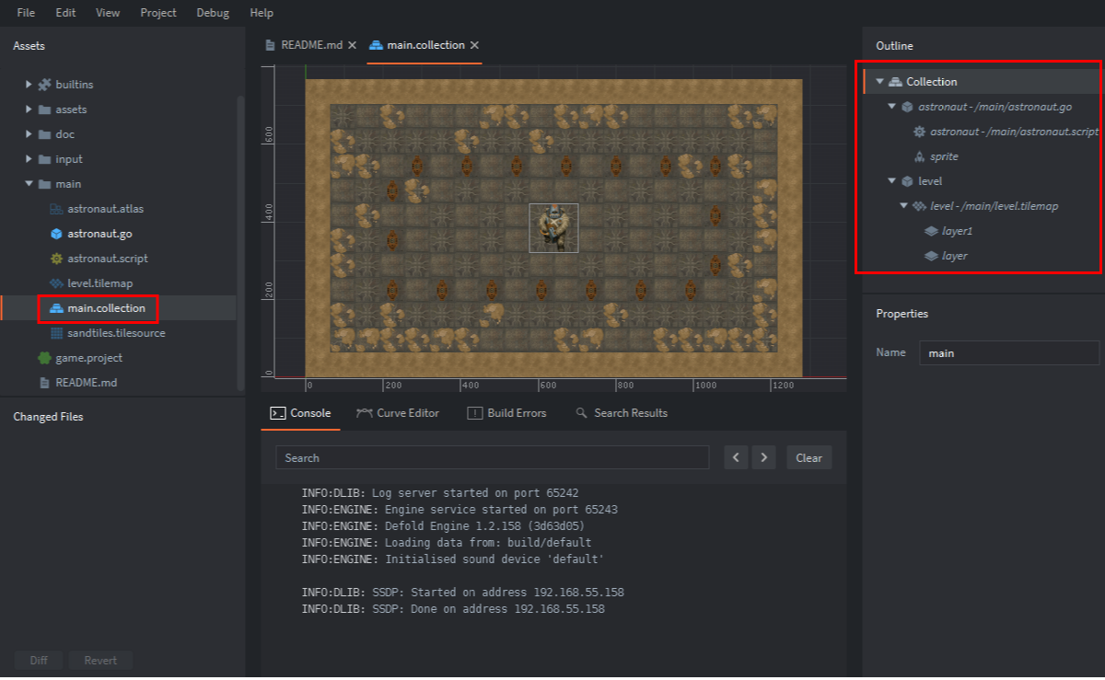Select the layer1 row in Outline
This screenshot has height=680, width=1105.
[982, 231]
